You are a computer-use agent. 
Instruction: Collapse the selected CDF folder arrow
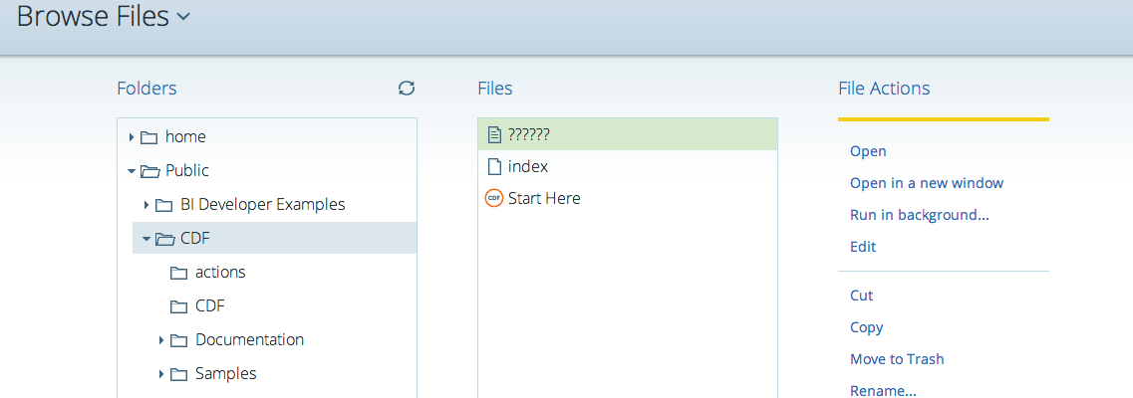(146, 239)
